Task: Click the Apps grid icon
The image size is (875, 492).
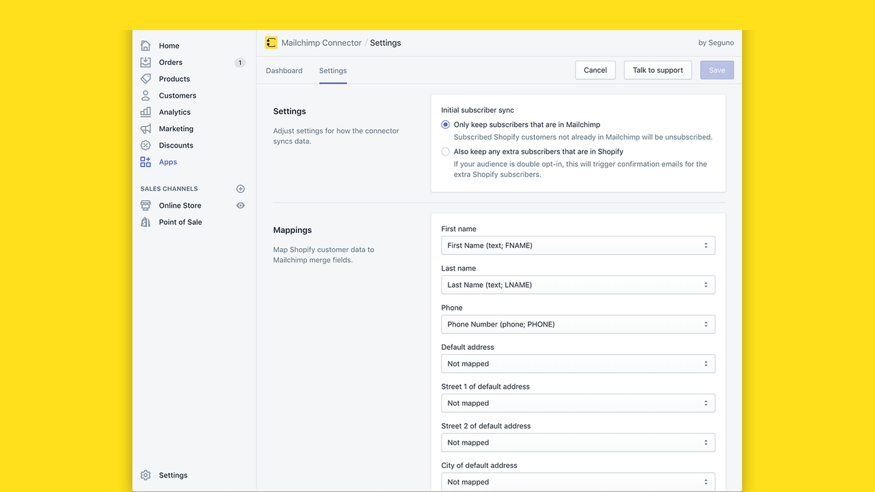Action: point(146,162)
